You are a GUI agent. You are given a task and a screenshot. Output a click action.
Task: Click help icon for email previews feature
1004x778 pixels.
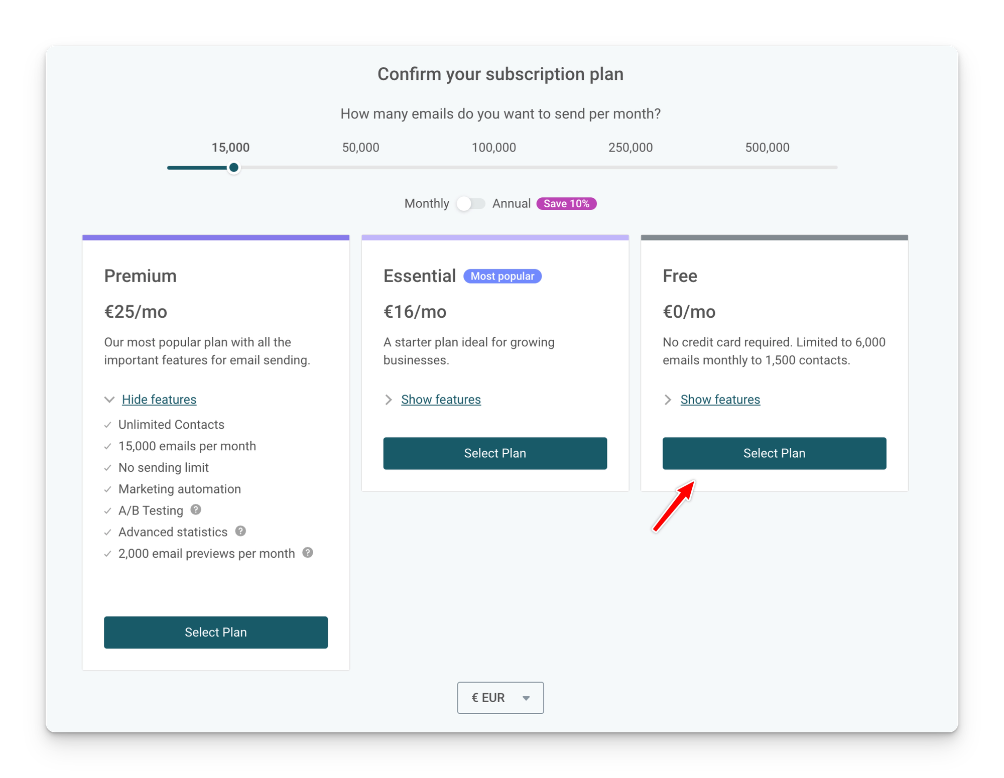point(308,553)
